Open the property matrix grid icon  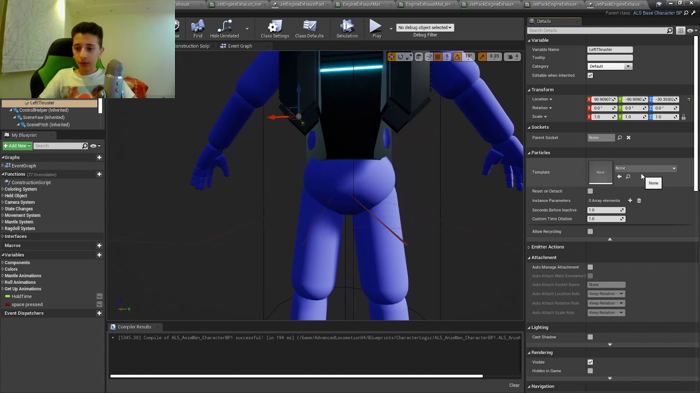[x=681, y=31]
